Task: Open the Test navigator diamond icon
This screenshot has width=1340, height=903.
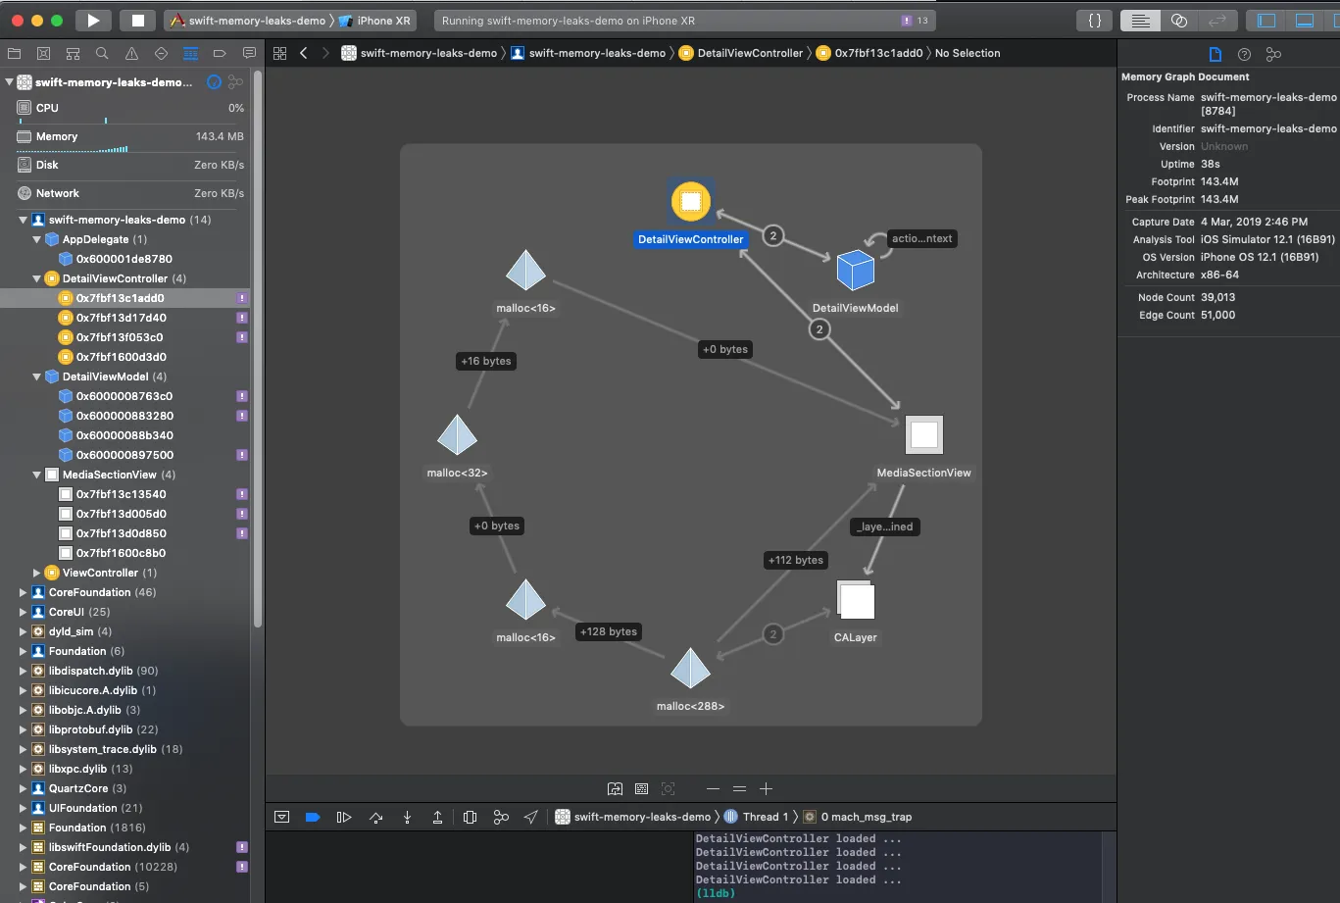Action: click(x=161, y=53)
